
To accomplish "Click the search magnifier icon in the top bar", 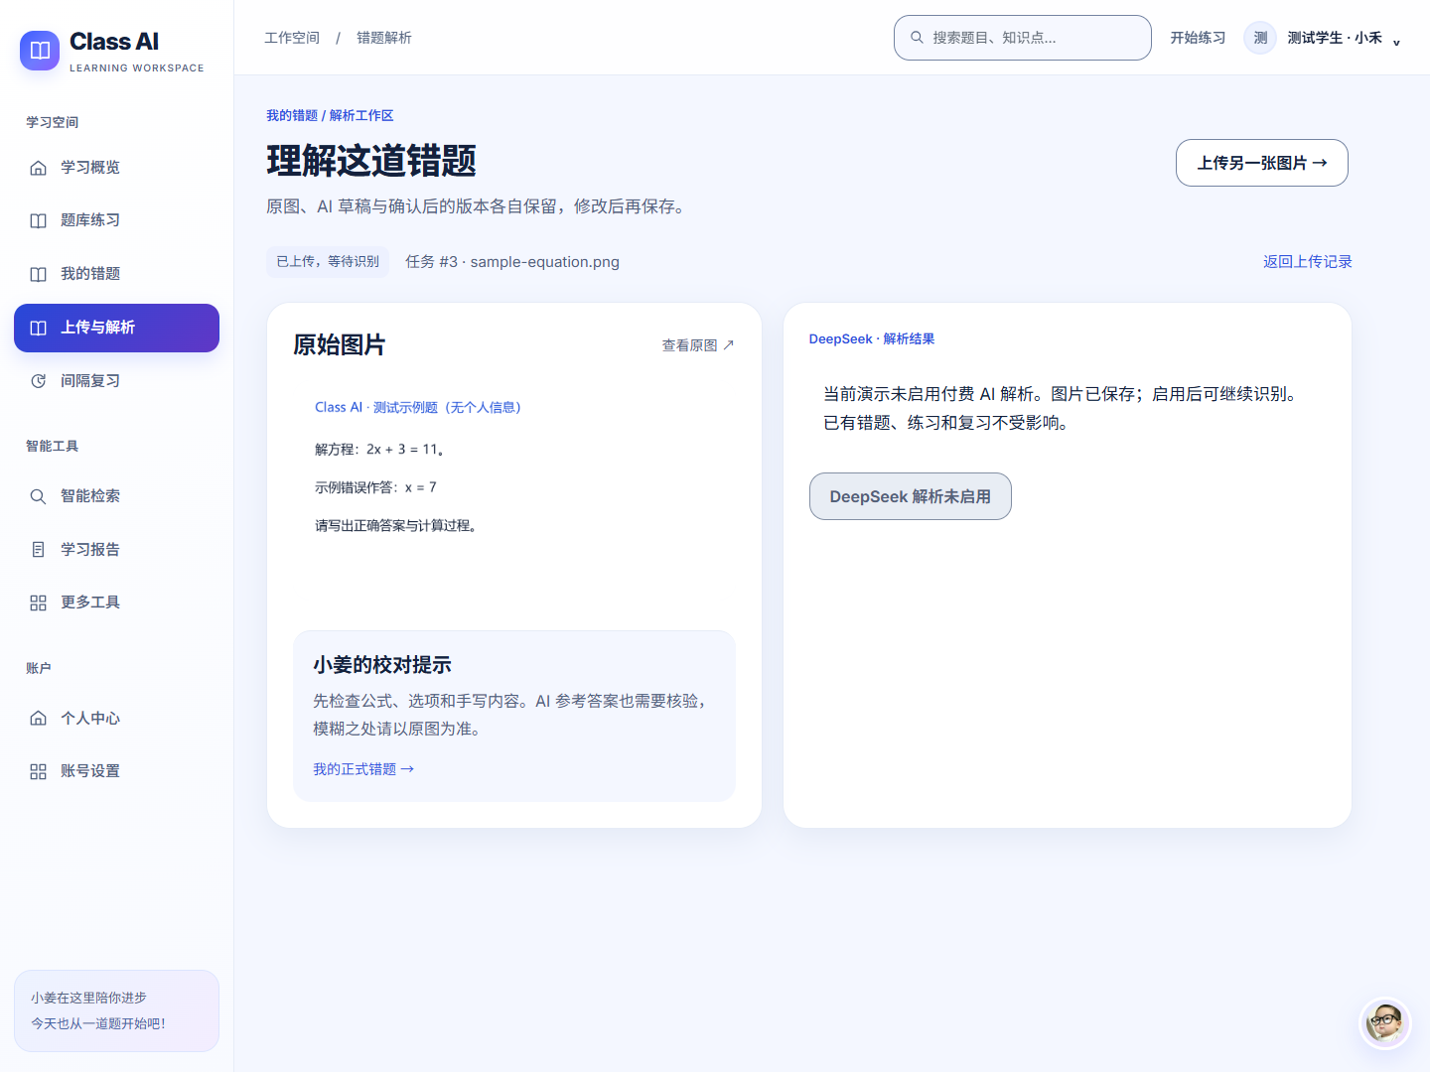I will [917, 38].
